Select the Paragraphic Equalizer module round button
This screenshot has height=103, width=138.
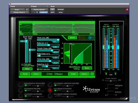point(21,85)
